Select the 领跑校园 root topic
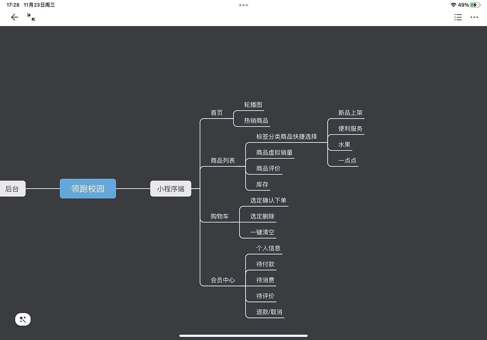Image resolution: width=487 pixels, height=340 pixels. pos(88,188)
